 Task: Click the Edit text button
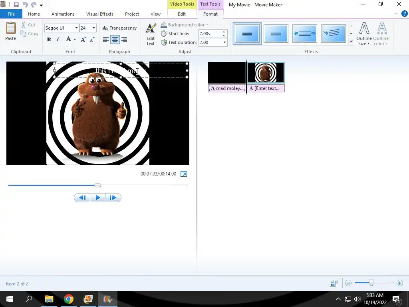[x=151, y=34]
